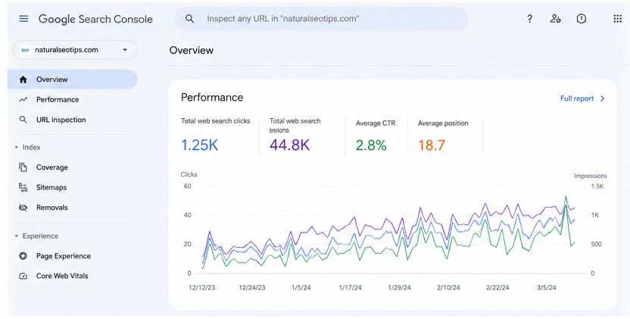Select the Average position 18.7 metric

pos(444,136)
